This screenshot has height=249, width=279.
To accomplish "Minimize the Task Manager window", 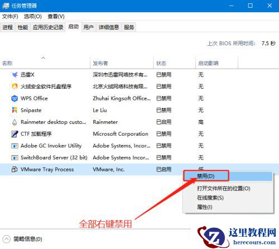I will click(231, 6).
